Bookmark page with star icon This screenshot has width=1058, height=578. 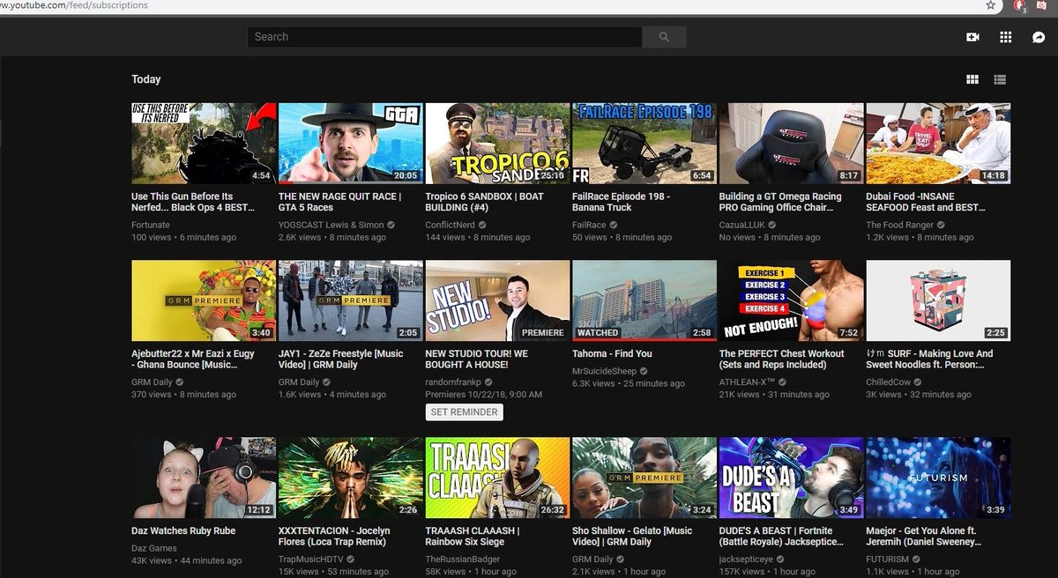(991, 4)
